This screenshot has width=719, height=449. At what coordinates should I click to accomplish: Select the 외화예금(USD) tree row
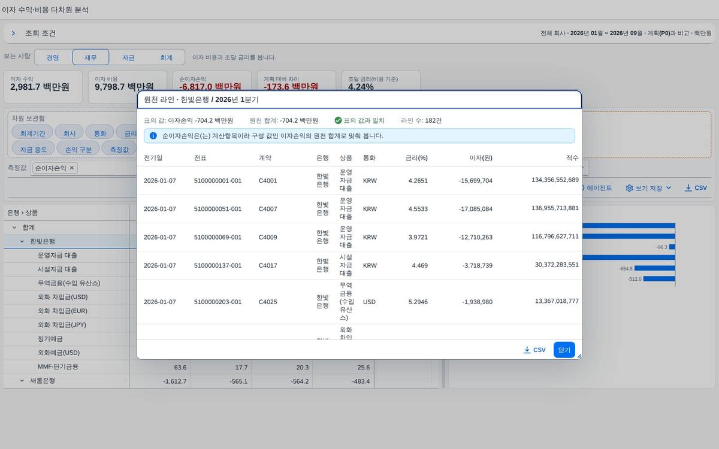(x=66, y=353)
